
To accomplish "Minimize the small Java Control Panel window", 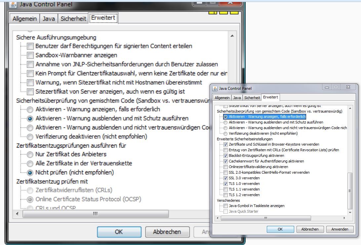I will click(x=327, y=87).
